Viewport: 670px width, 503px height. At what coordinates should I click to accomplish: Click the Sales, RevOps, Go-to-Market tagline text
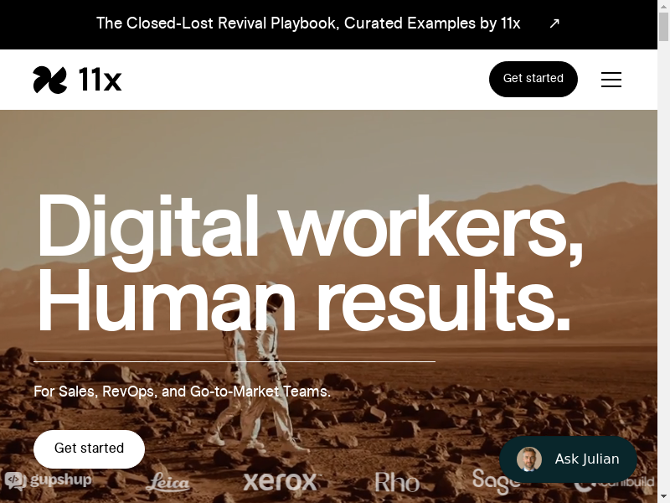(x=182, y=392)
